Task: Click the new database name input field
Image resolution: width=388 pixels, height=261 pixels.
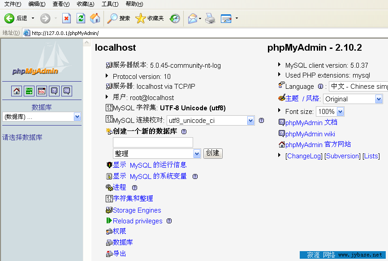Action: click(153, 143)
